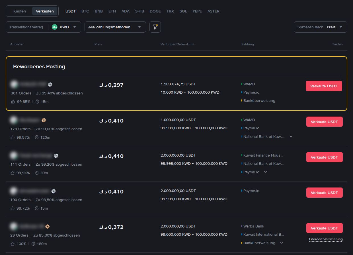This screenshot has height=255, width=353.
Task: Switch to the DOGE tab
Action: (155, 11)
